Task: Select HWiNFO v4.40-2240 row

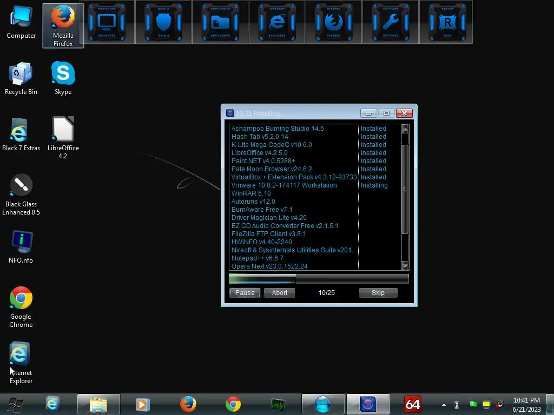Action: [x=261, y=242]
